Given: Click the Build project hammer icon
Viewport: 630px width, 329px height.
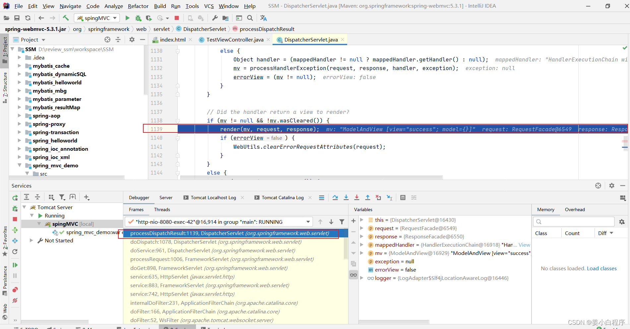Looking at the screenshot, I should (x=66, y=18).
